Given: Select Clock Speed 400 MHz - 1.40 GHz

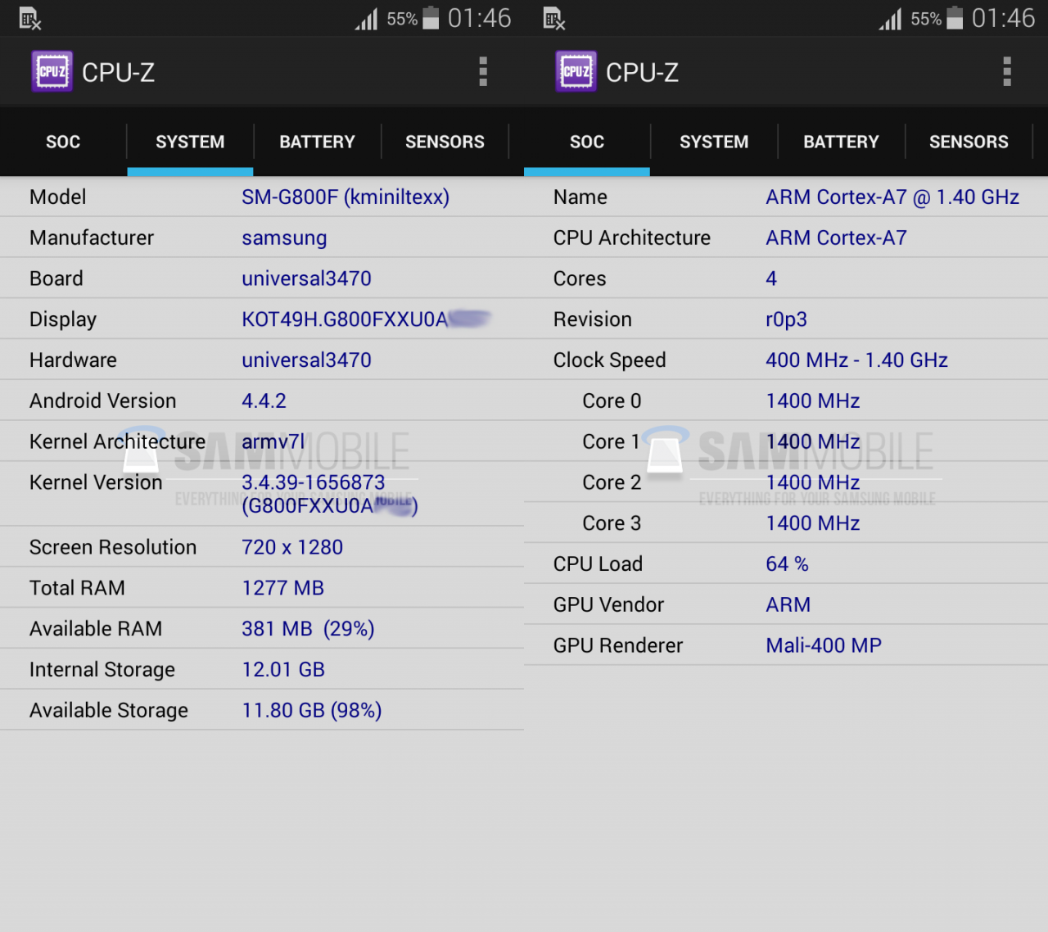Looking at the screenshot, I should tap(856, 360).
